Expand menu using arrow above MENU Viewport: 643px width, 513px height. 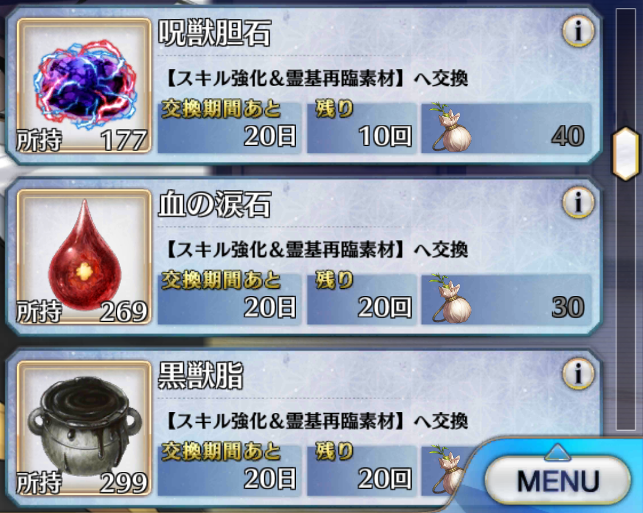point(558,452)
